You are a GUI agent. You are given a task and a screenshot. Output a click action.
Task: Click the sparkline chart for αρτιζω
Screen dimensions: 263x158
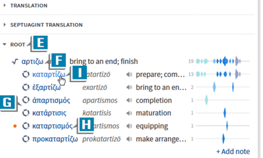[222, 61]
